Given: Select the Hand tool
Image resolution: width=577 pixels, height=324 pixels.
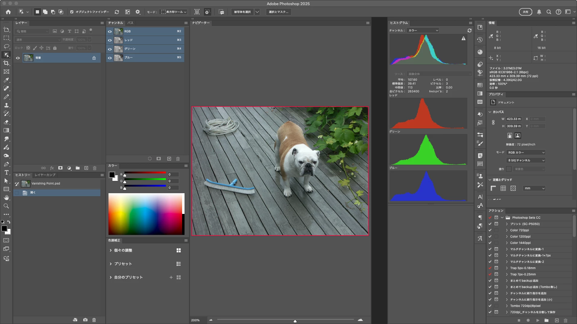Looking at the screenshot, I should pyautogui.click(x=6, y=198).
